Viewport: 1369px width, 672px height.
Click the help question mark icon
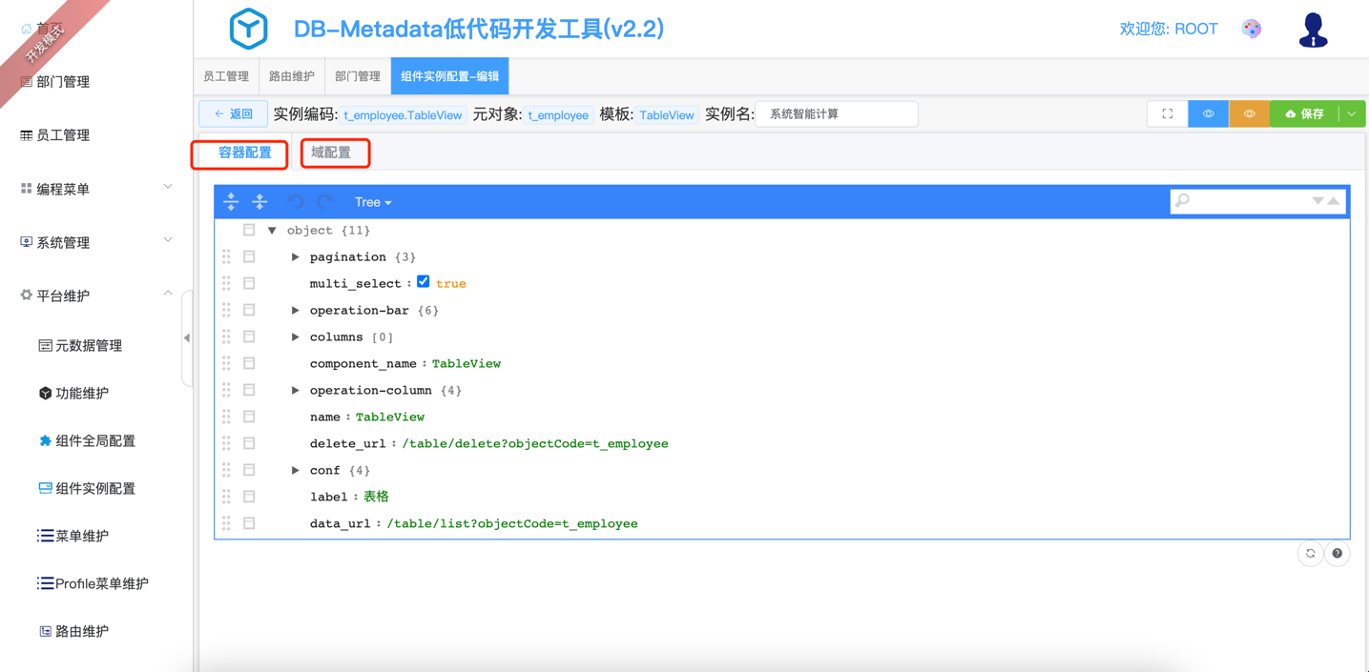(1338, 554)
